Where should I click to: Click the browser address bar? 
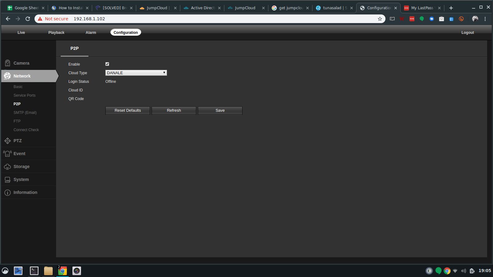pos(216,19)
